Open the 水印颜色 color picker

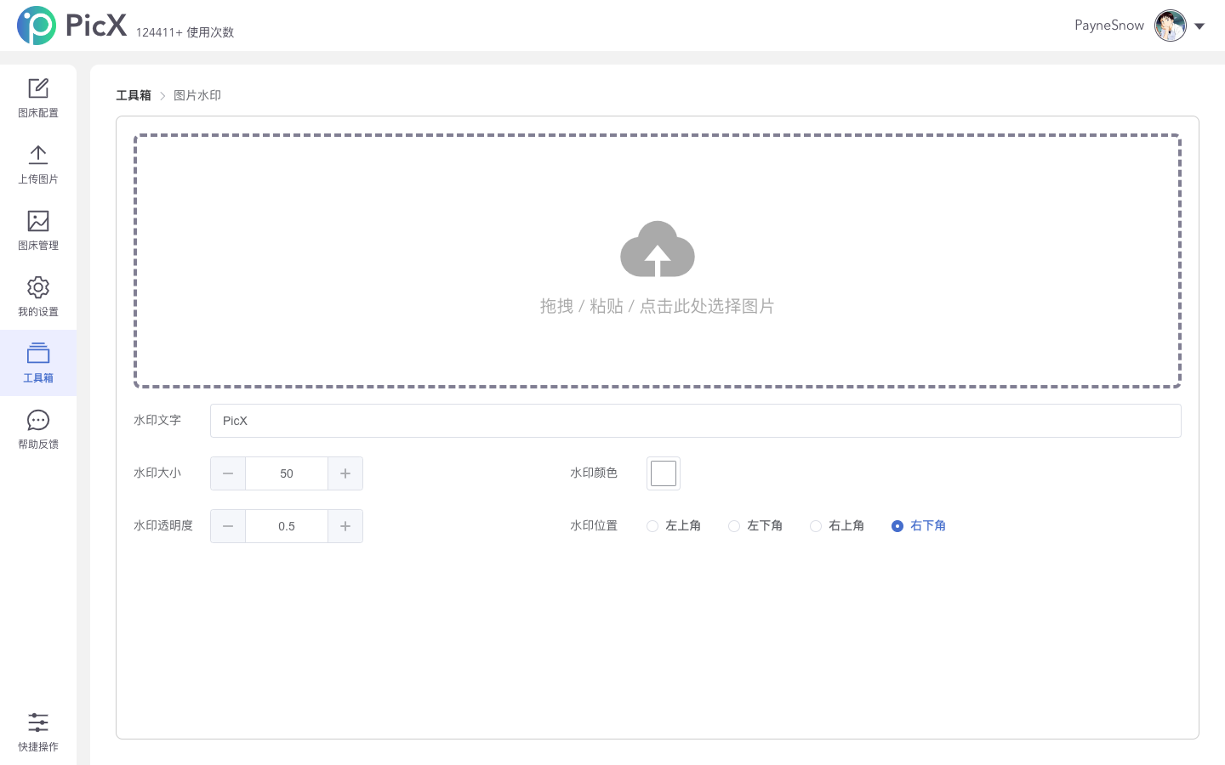click(x=664, y=473)
